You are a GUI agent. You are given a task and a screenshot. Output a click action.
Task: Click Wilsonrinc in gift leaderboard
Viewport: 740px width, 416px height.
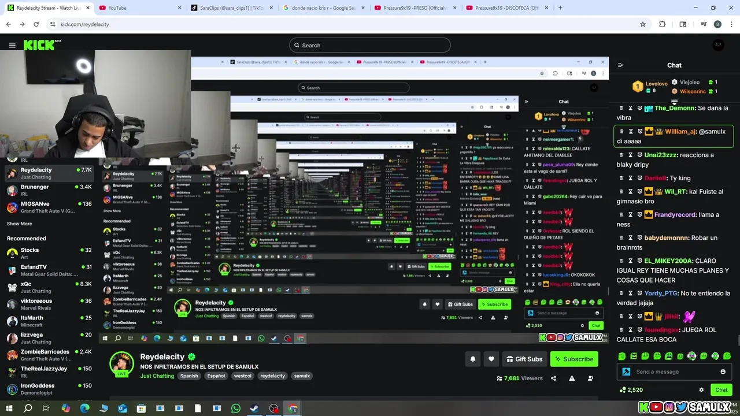693,91
